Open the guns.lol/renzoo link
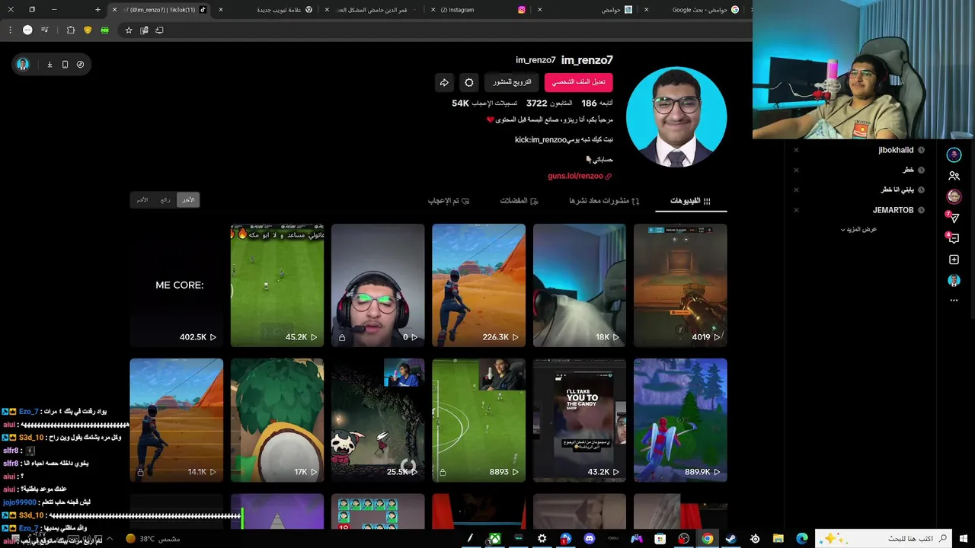This screenshot has height=548, width=975. (x=580, y=176)
